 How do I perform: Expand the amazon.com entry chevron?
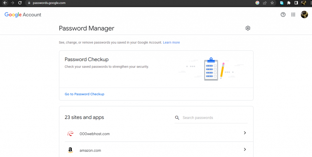(245, 149)
